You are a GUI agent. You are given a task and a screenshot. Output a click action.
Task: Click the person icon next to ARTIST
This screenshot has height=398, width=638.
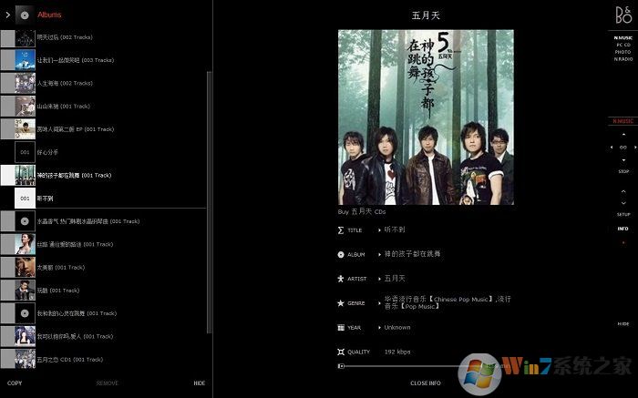point(341,279)
